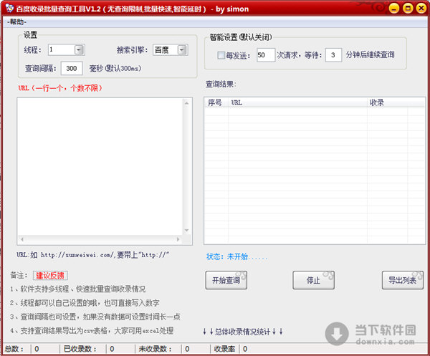
Task: Click the URL box scroll right arrow
Action: (178, 239)
